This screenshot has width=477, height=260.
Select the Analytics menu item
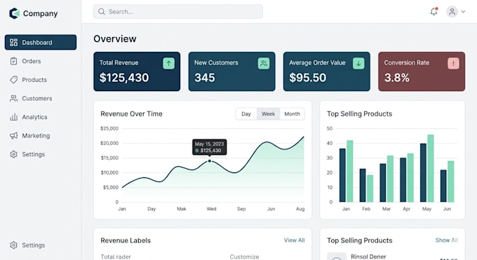pos(41,117)
